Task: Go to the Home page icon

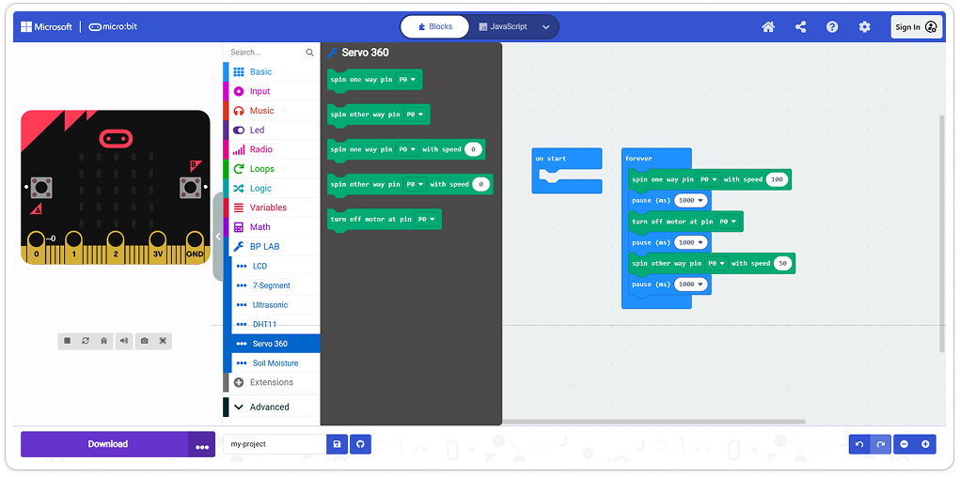Action: pos(768,27)
